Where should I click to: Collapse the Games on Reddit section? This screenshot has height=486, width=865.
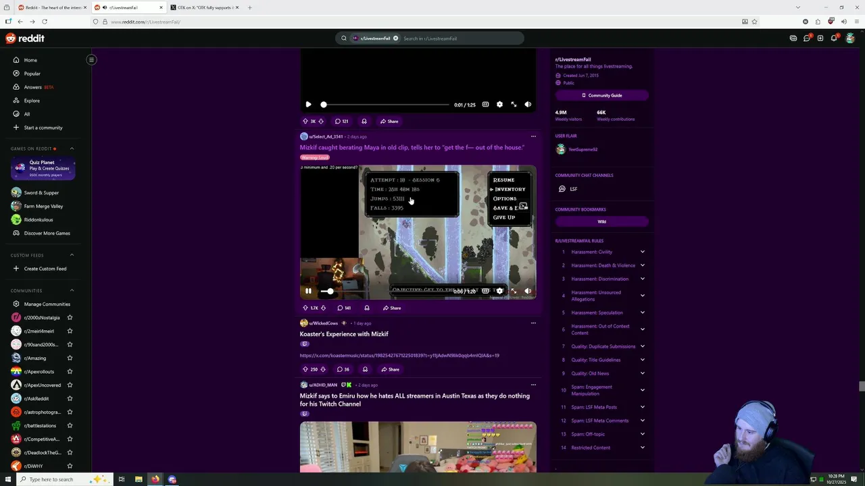[x=72, y=148]
